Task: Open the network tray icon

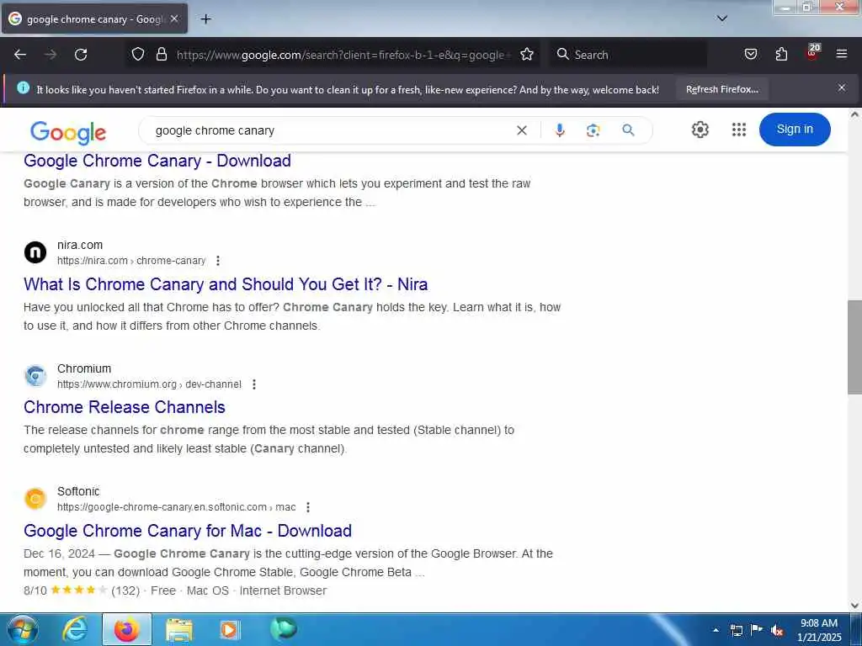Action: click(736, 630)
